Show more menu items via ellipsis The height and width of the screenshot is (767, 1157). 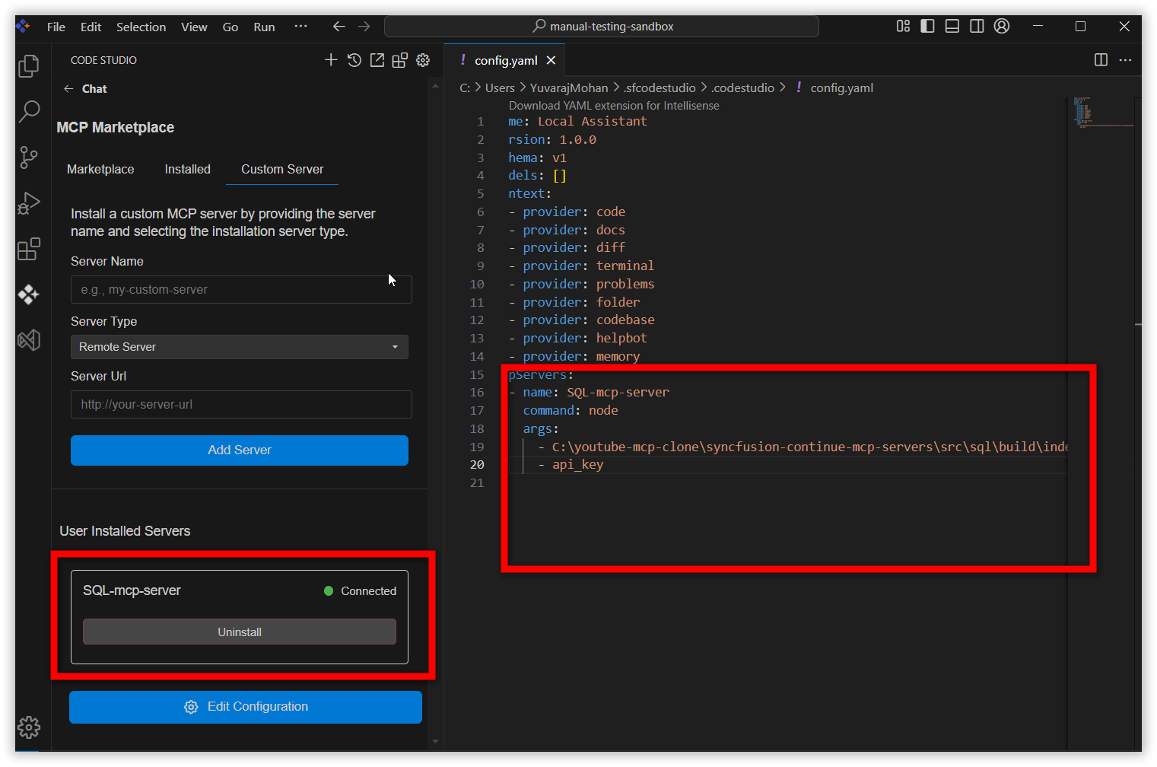(301, 27)
